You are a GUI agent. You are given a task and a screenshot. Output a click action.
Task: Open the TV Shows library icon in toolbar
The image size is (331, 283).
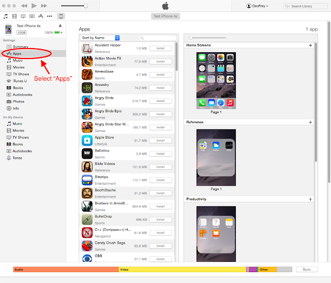tap(23, 16)
